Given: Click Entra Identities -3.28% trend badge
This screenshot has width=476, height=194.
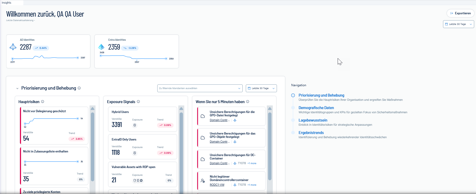Looking at the screenshot, I should pyautogui.click(x=130, y=48).
